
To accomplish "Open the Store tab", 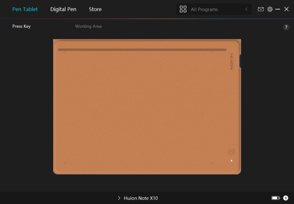I will click(95, 9).
